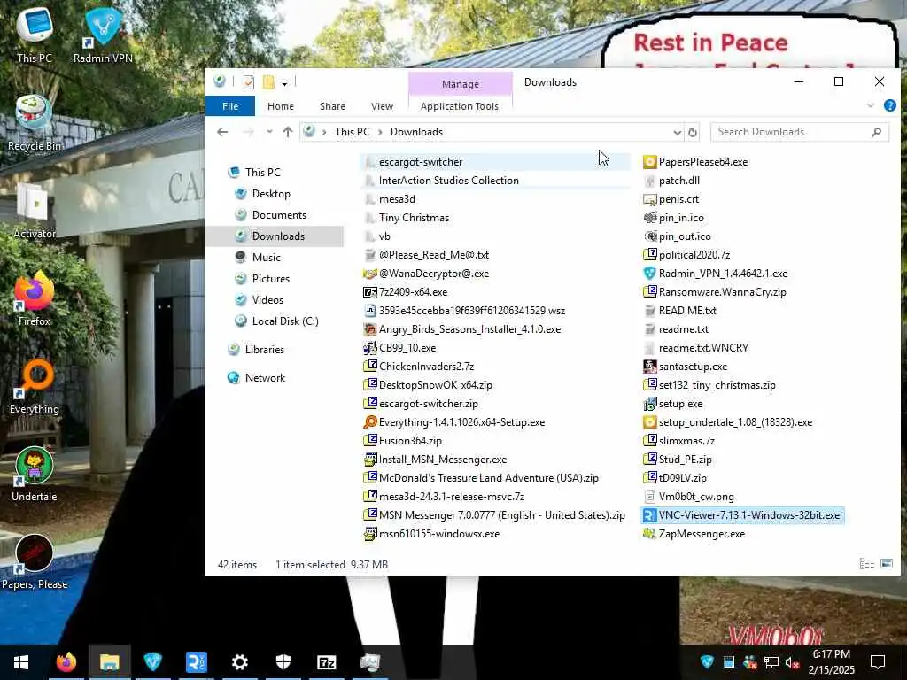Open the Radmin VPN desktop shortcut
The width and height of the screenshot is (907, 680).
coord(103,35)
